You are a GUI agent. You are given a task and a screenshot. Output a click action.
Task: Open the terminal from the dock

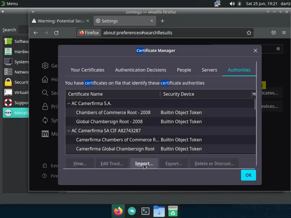(x=145, y=211)
